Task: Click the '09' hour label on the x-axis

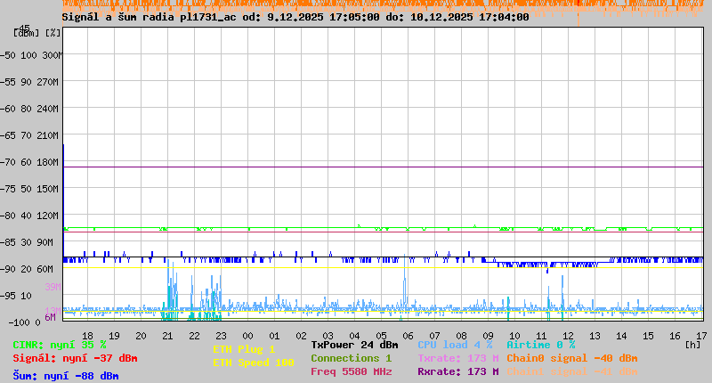Action: click(488, 336)
